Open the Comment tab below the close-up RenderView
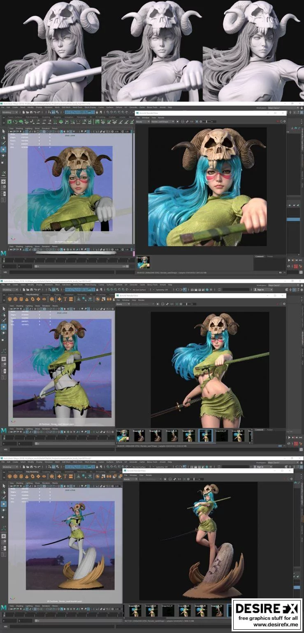 pos(260,256)
